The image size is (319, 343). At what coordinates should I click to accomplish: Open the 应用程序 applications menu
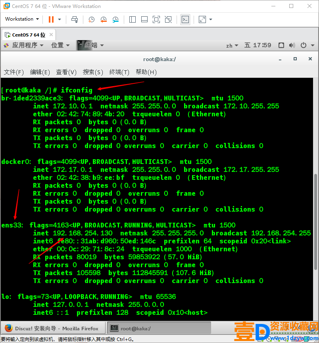pyautogui.click(x=28, y=45)
